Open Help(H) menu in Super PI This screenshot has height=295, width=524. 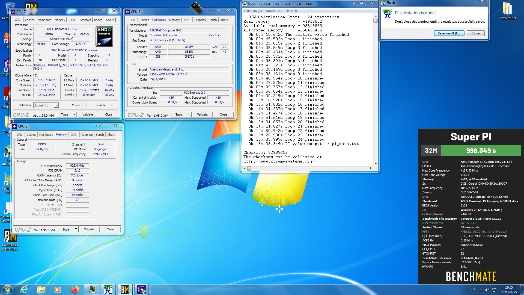pyautogui.click(x=291, y=11)
